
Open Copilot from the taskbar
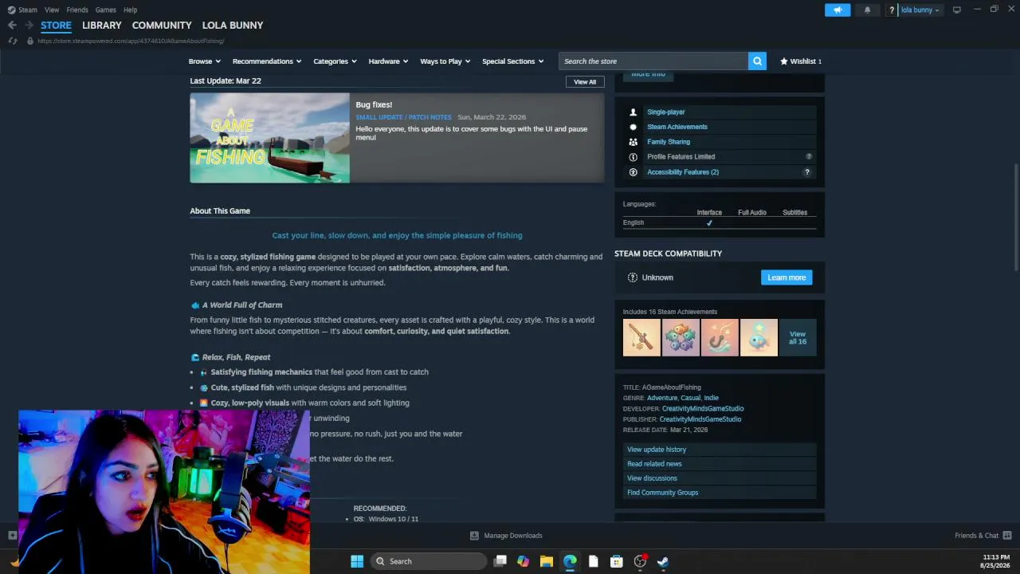coord(523,561)
